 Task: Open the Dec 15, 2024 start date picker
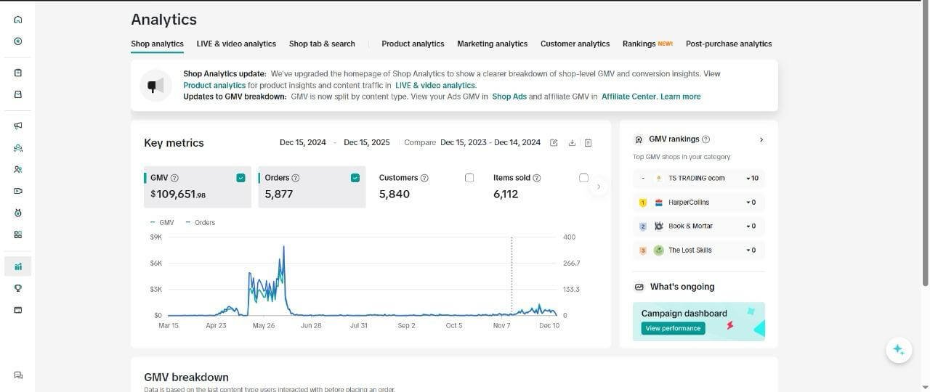pos(302,143)
